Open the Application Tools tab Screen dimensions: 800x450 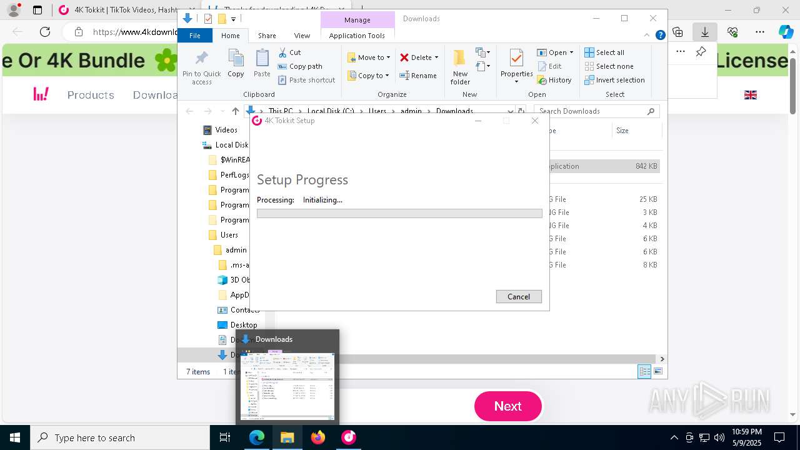click(x=357, y=36)
